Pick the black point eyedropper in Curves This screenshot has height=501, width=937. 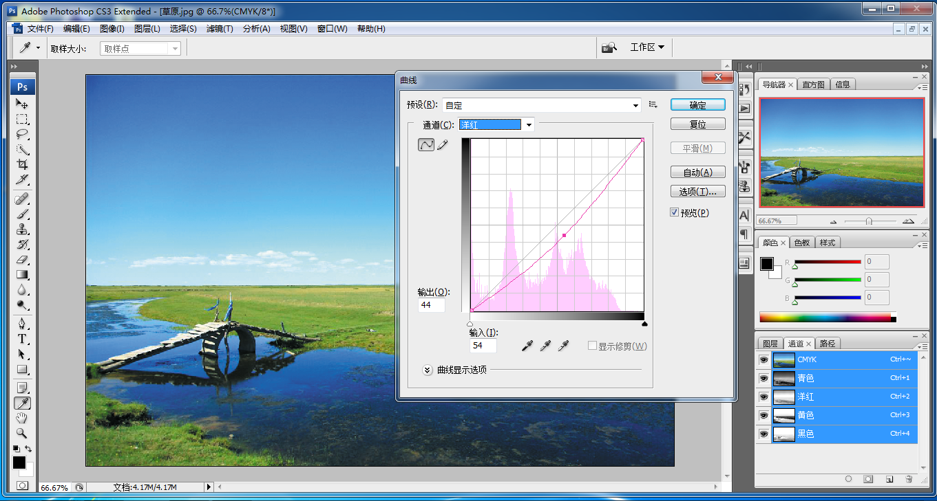click(x=528, y=346)
